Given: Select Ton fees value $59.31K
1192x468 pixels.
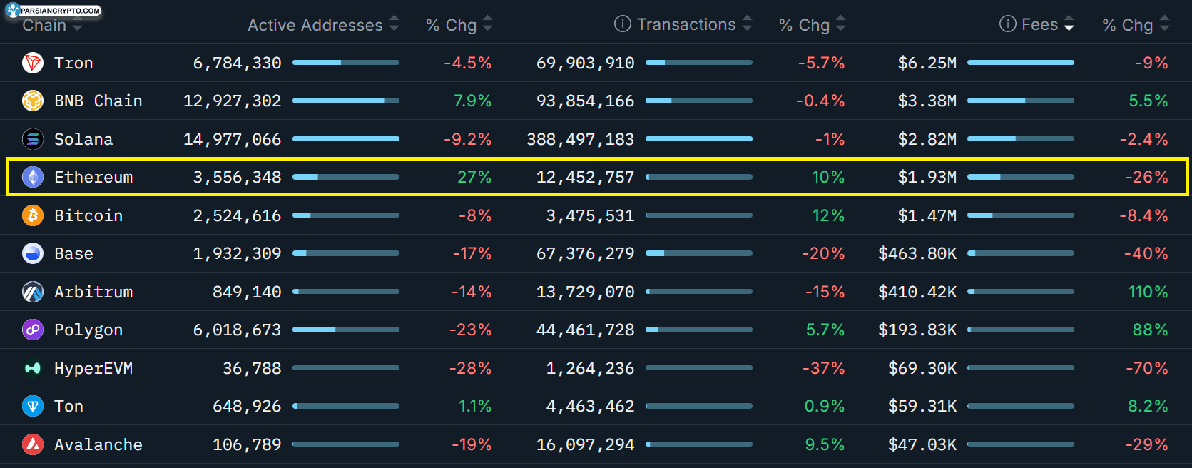Looking at the screenshot, I should (922, 406).
